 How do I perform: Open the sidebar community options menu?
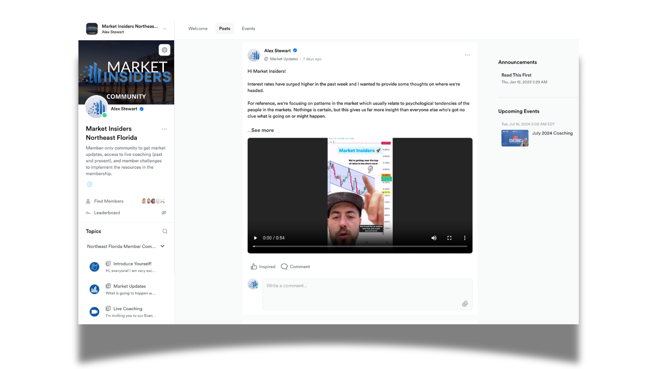[164, 129]
